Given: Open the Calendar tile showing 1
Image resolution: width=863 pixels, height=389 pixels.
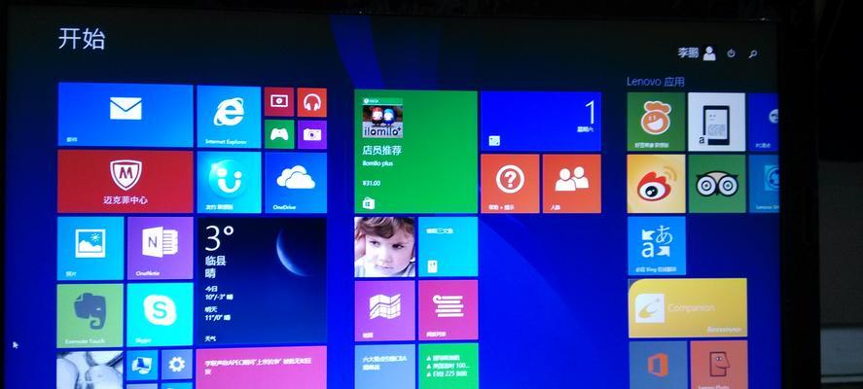Looking at the screenshot, I should (x=541, y=122).
